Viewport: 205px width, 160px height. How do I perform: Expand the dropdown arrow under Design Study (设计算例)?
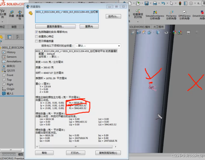click(x=2, y=22)
